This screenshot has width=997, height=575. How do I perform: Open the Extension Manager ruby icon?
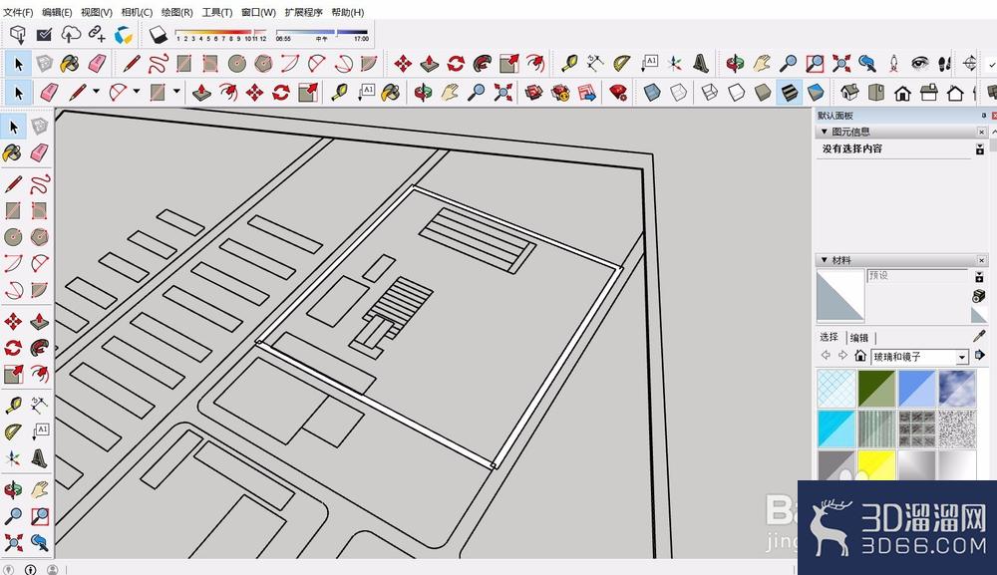(x=618, y=93)
